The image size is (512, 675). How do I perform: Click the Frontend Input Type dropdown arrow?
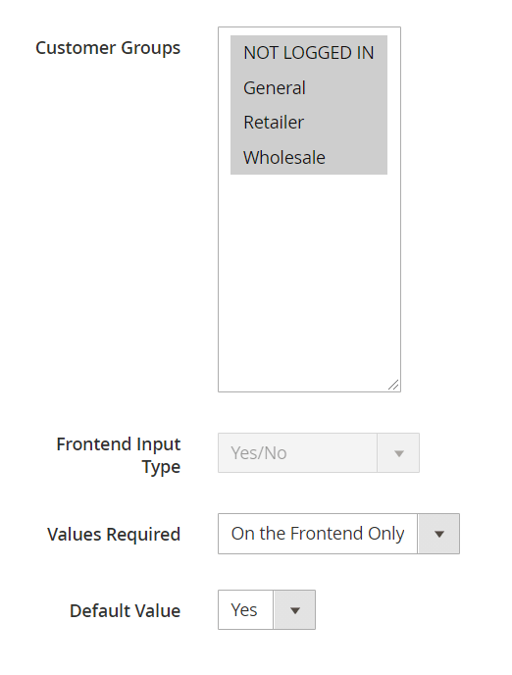(399, 453)
